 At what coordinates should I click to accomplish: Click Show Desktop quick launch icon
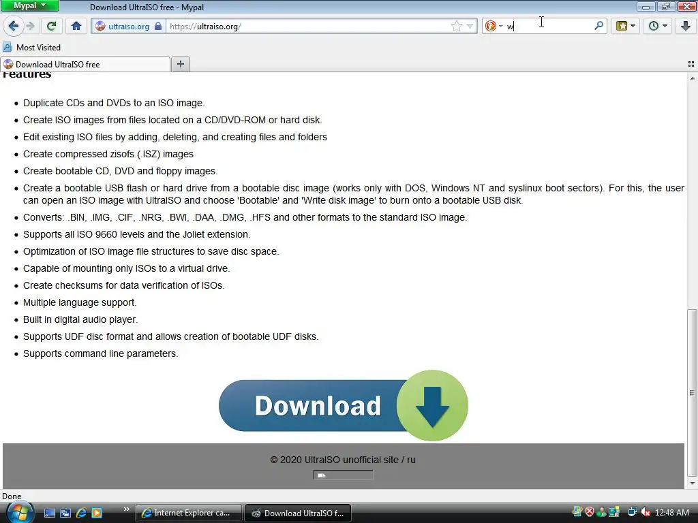pyautogui.click(x=49, y=513)
